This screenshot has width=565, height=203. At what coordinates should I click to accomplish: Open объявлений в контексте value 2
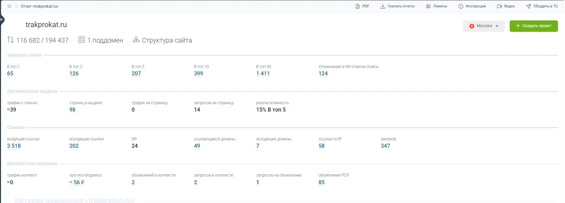[x=133, y=182]
